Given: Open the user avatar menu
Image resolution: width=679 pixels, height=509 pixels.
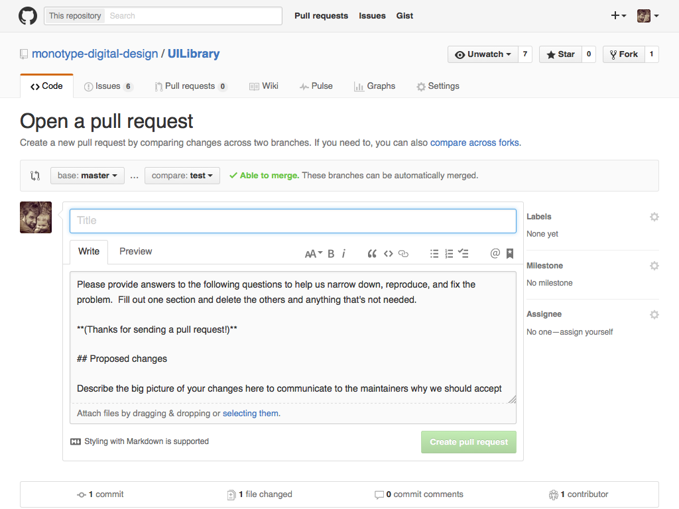Looking at the screenshot, I should (648, 16).
